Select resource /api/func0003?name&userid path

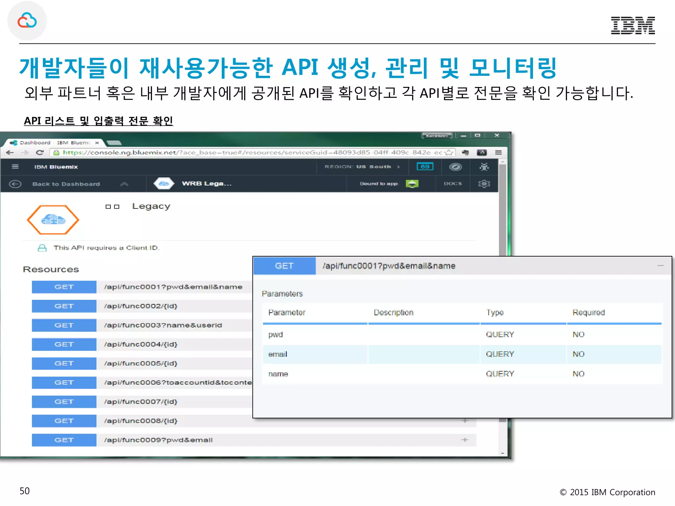click(163, 325)
